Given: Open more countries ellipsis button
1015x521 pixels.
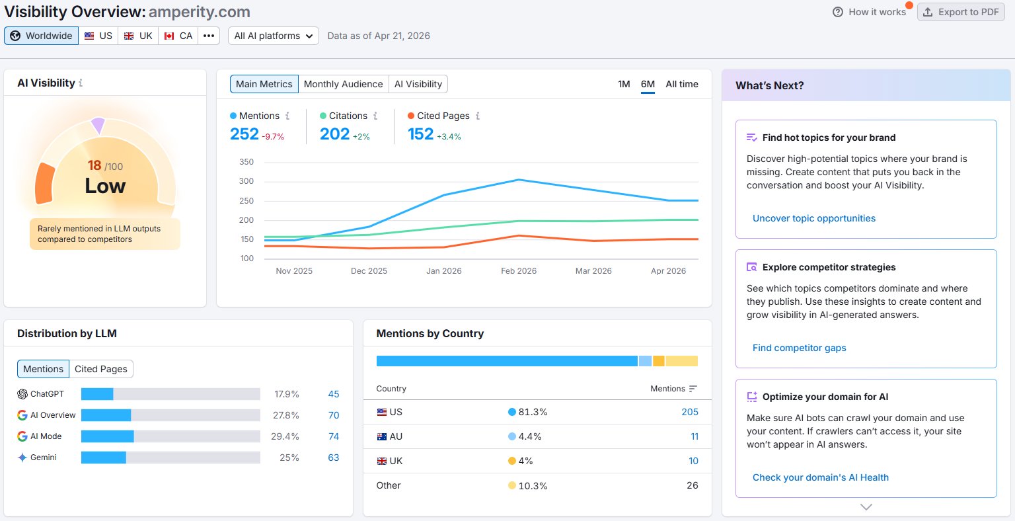Looking at the screenshot, I should (209, 36).
